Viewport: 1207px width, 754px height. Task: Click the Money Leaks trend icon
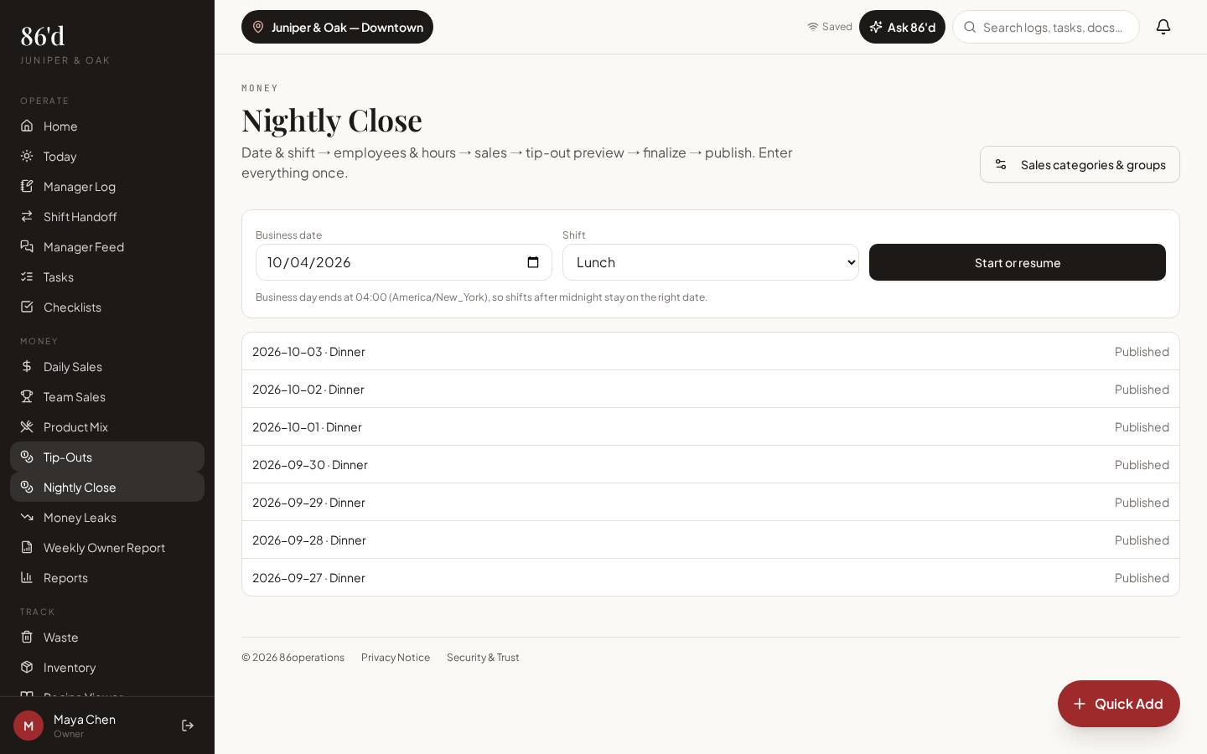click(27, 517)
